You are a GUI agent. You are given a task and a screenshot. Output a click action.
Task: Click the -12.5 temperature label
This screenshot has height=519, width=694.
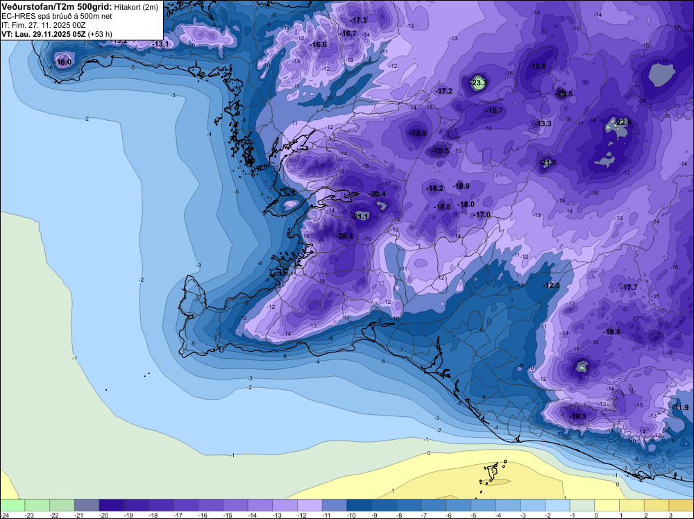(551, 286)
